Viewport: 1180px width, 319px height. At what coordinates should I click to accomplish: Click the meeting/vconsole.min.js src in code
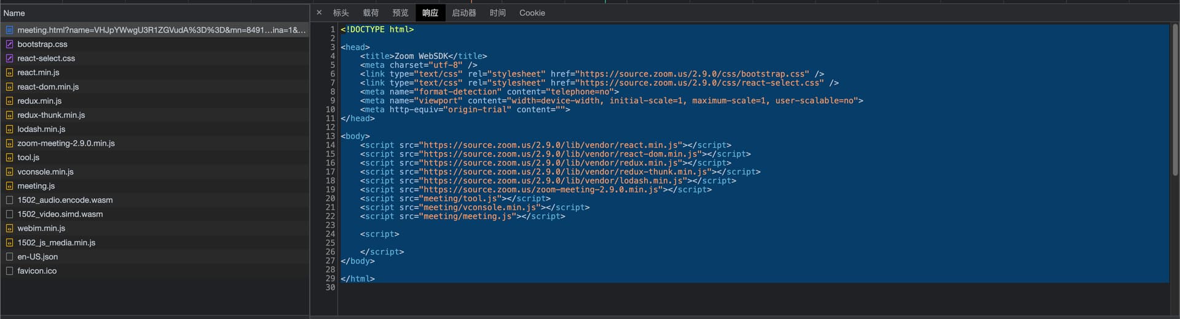point(480,207)
